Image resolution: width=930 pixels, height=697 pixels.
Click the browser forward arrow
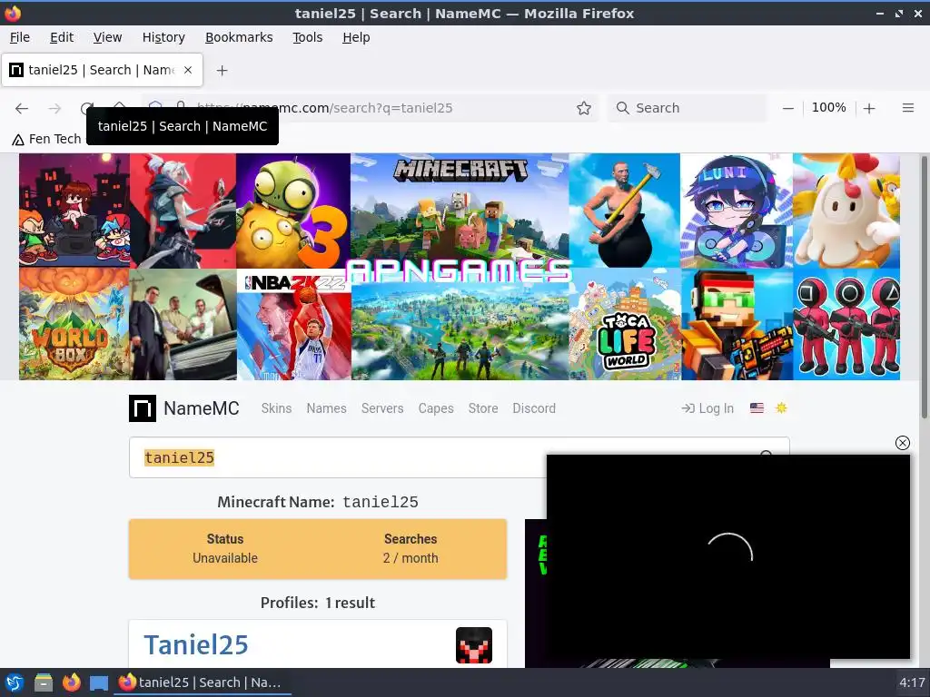[x=54, y=109]
